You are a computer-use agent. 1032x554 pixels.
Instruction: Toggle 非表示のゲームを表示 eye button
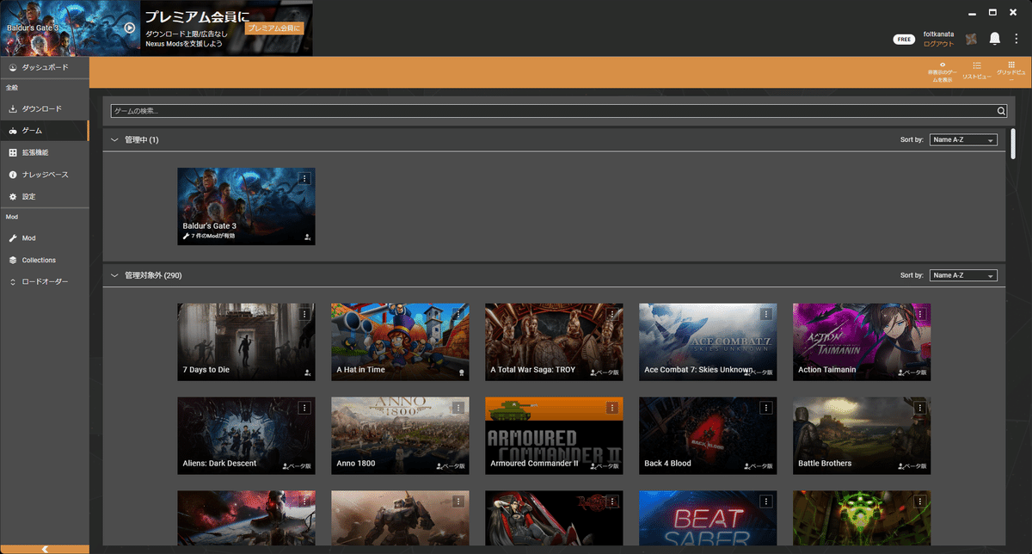(942, 72)
